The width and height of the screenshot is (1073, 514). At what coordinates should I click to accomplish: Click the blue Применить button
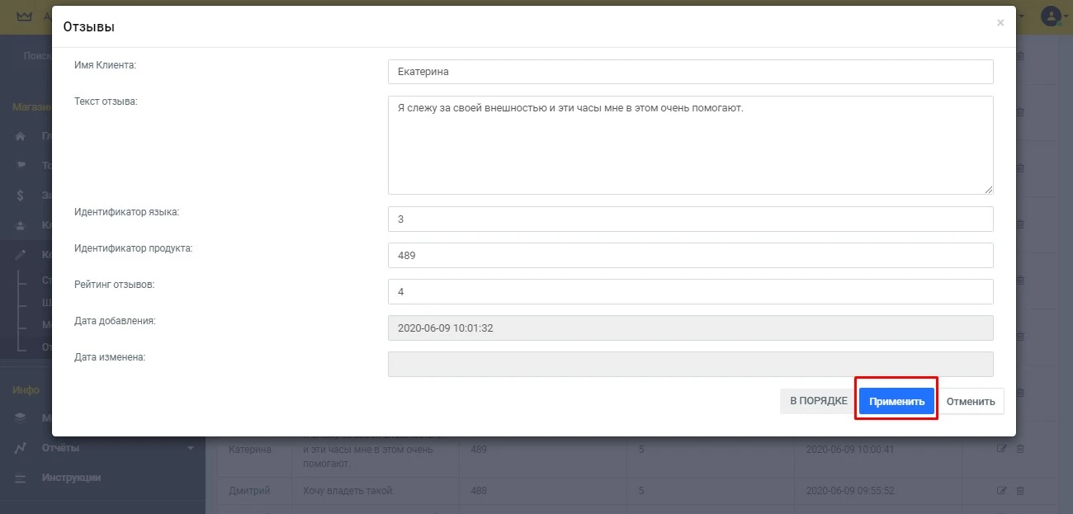coord(896,402)
